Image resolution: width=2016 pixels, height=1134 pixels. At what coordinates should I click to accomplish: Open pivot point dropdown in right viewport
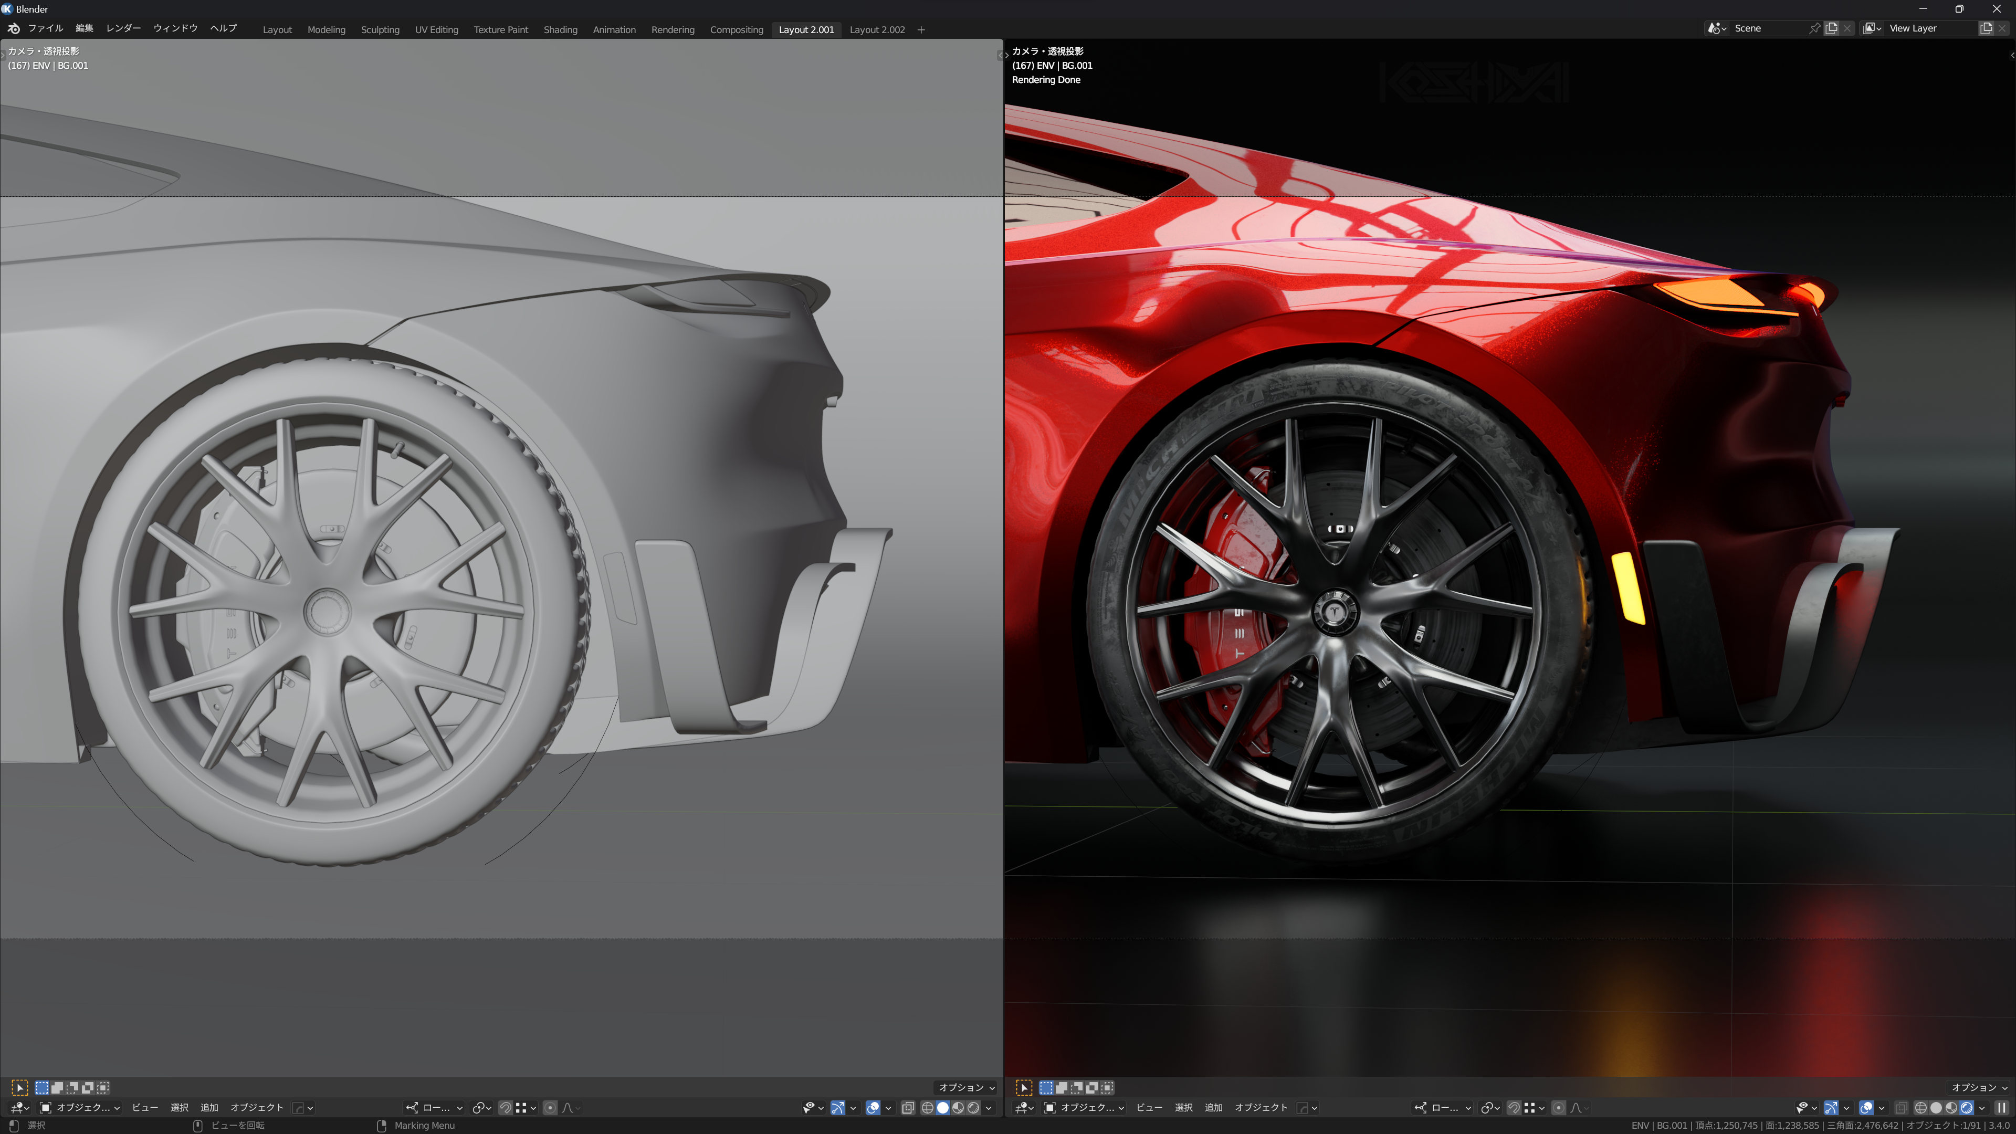[x=1490, y=1107]
